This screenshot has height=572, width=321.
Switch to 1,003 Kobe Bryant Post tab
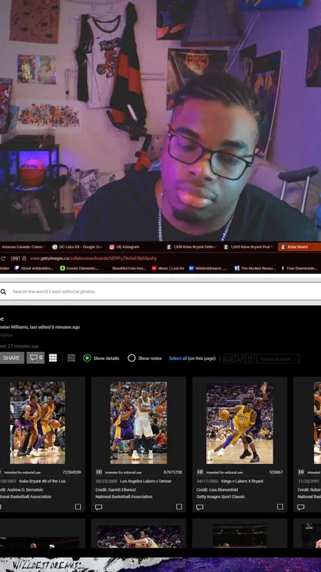250,247
